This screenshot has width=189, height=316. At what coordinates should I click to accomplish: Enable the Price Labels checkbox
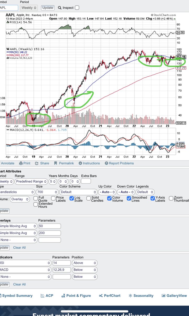click(53, 198)
